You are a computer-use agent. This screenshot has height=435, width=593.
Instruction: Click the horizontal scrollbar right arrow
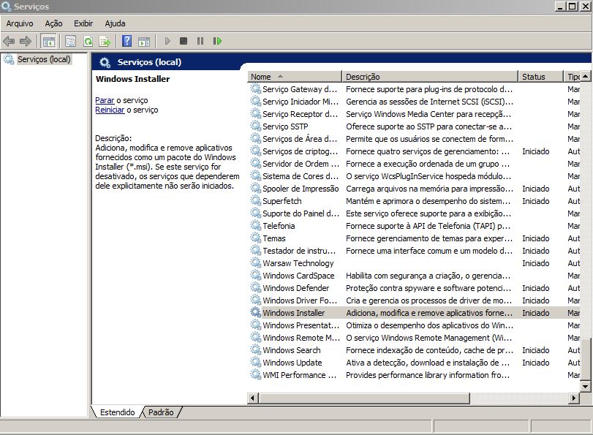(574, 398)
